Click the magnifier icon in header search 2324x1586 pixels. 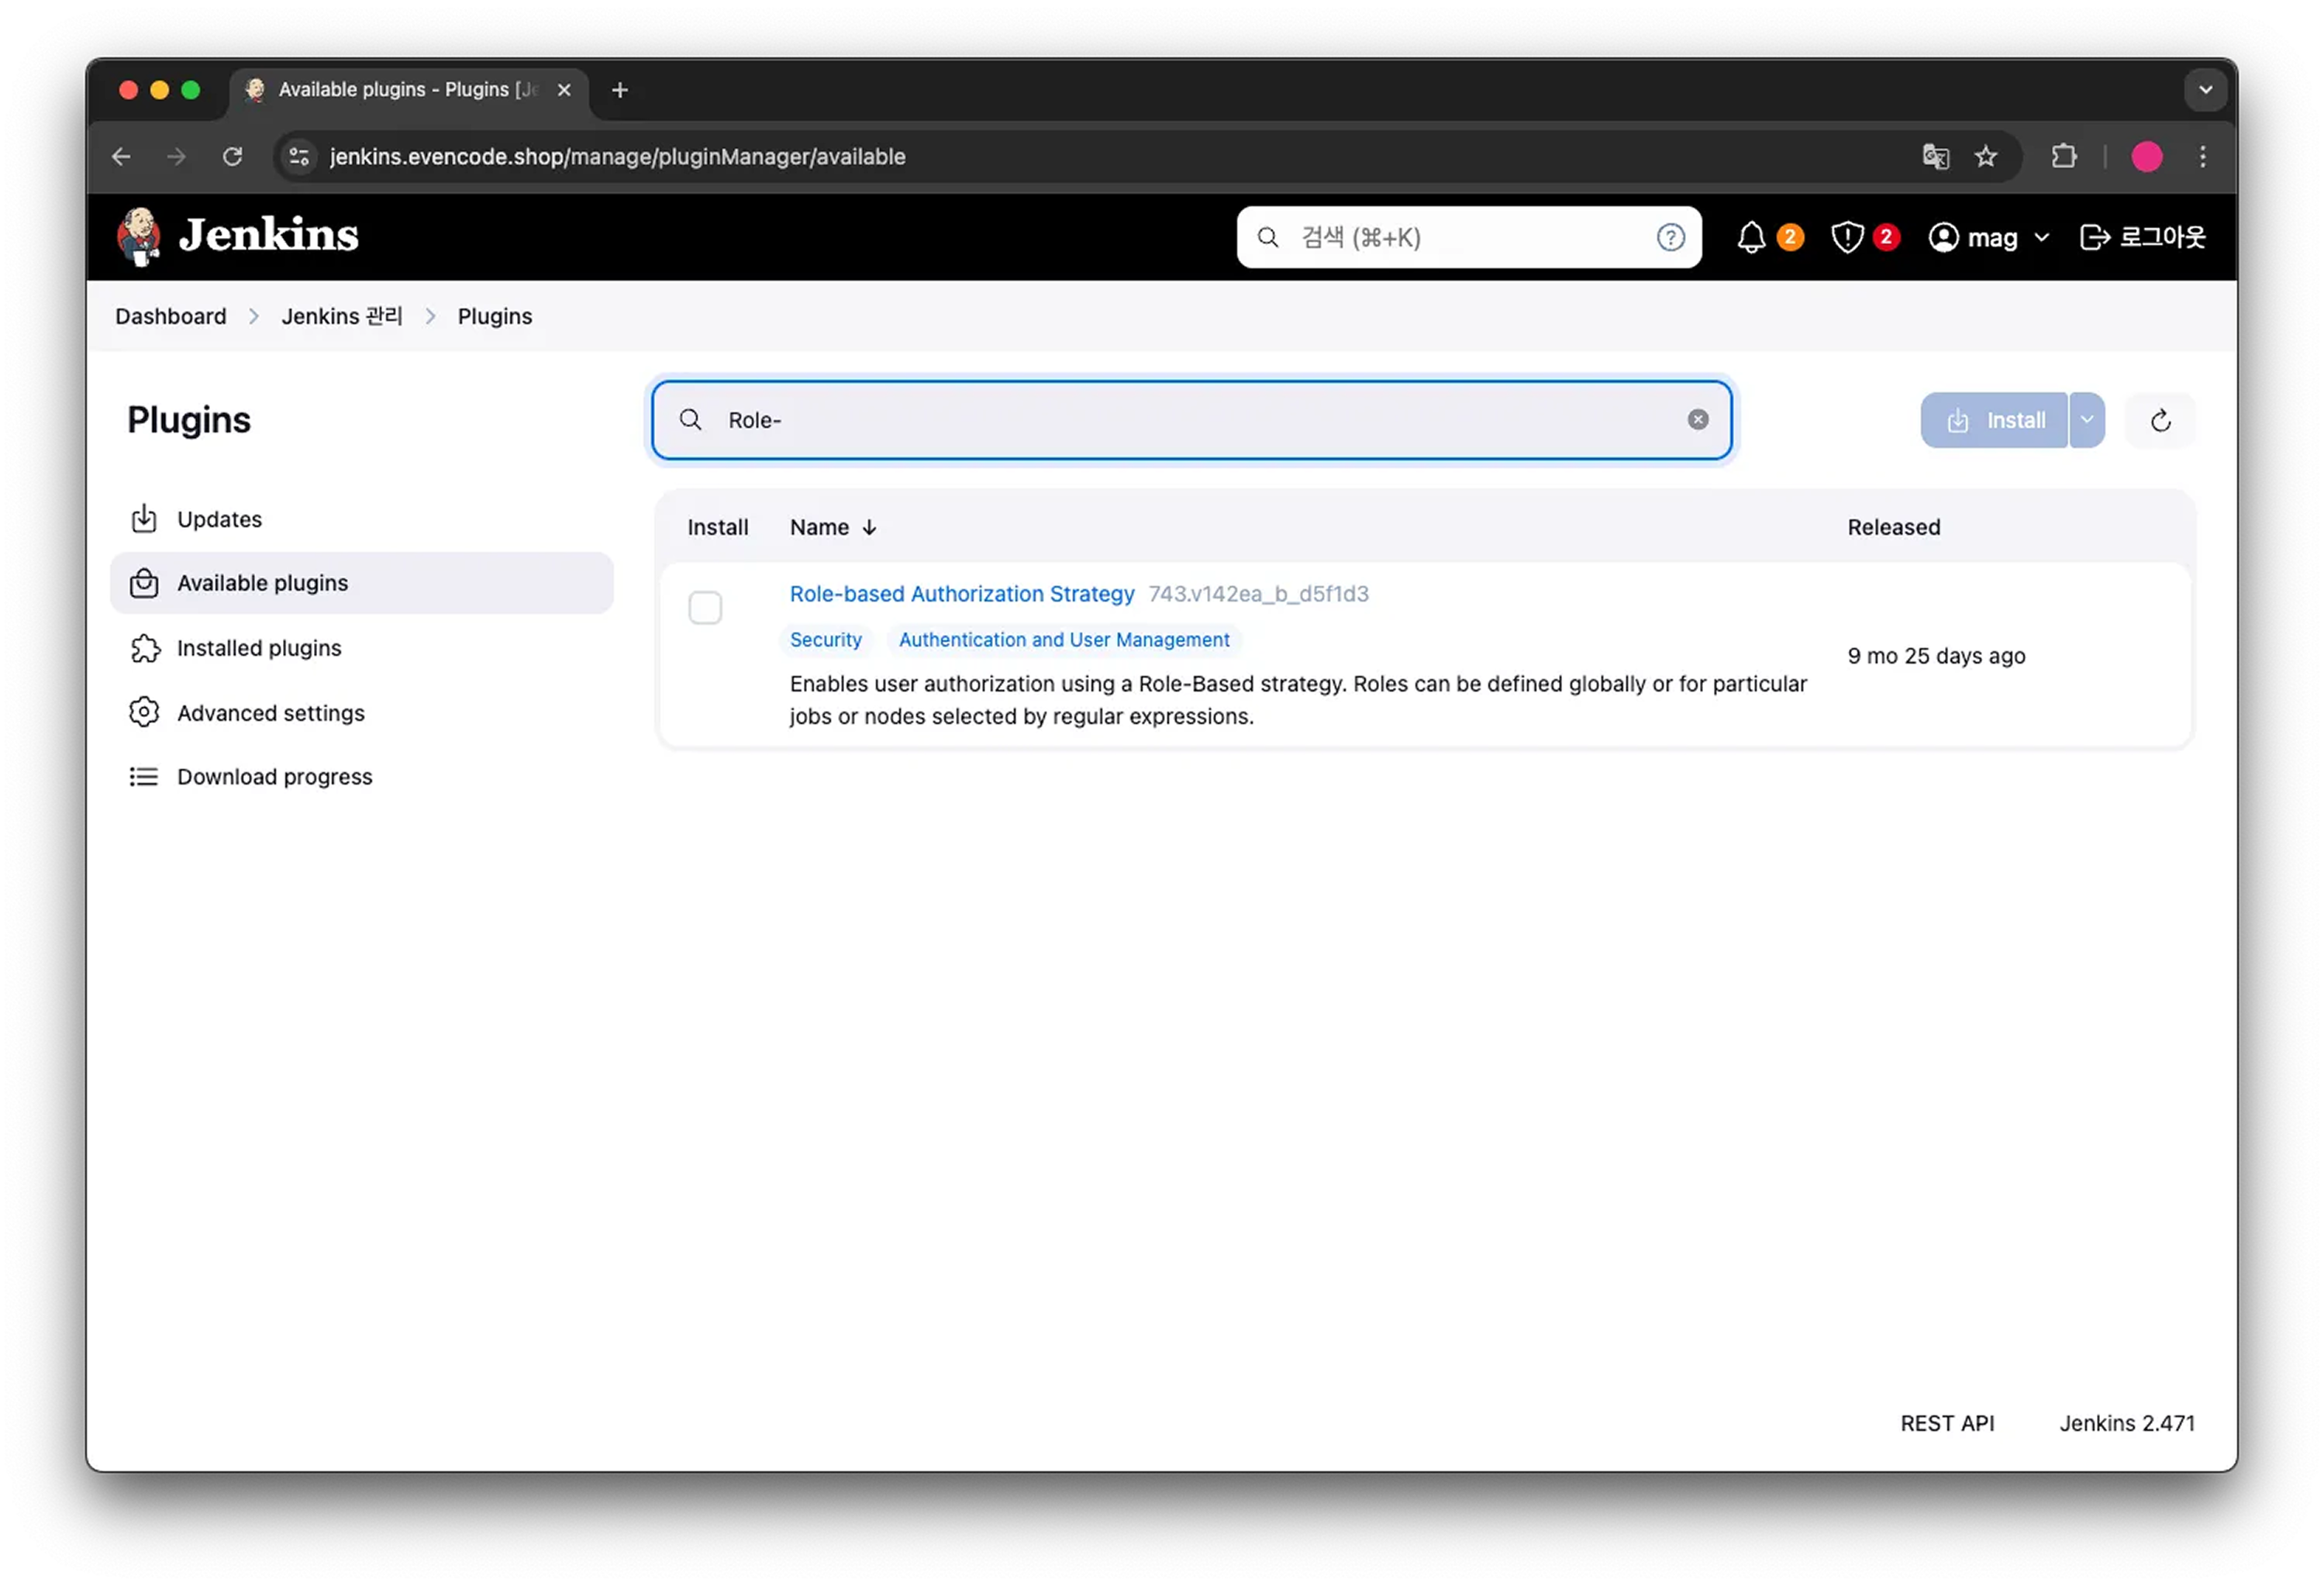[1267, 237]
